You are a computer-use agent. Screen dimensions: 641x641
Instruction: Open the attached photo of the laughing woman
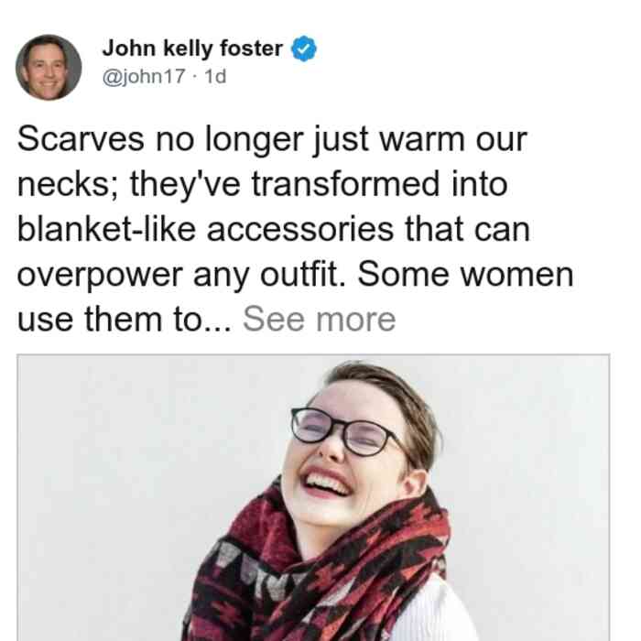[313, 497]
